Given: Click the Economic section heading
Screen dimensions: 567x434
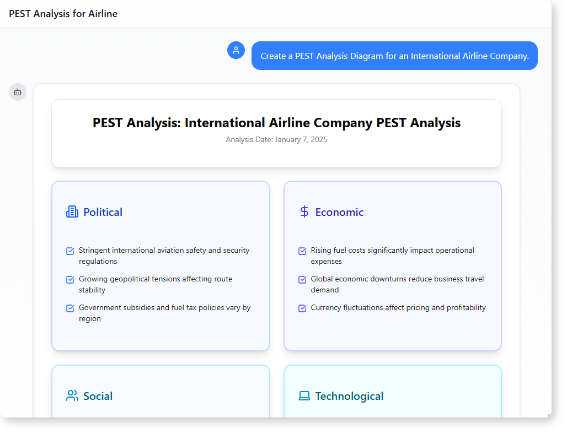Looking at the screenshot, I should click(339, 212).
